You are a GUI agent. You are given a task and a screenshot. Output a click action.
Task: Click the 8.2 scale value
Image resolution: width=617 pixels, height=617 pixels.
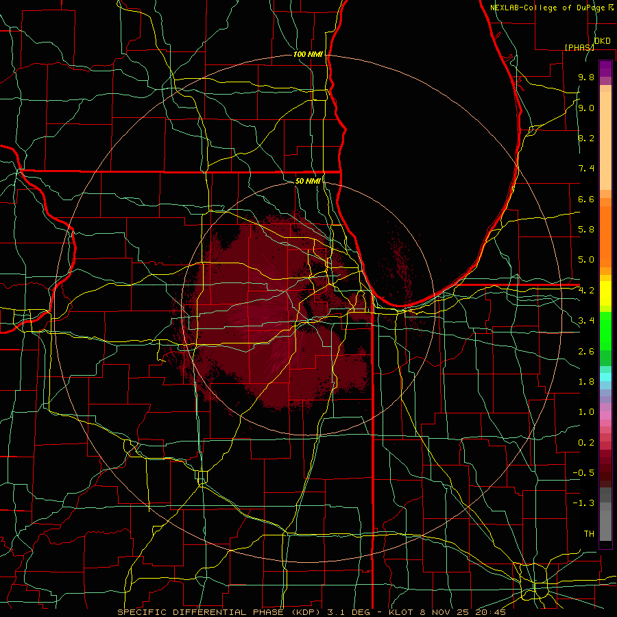(x=586, y=138)
